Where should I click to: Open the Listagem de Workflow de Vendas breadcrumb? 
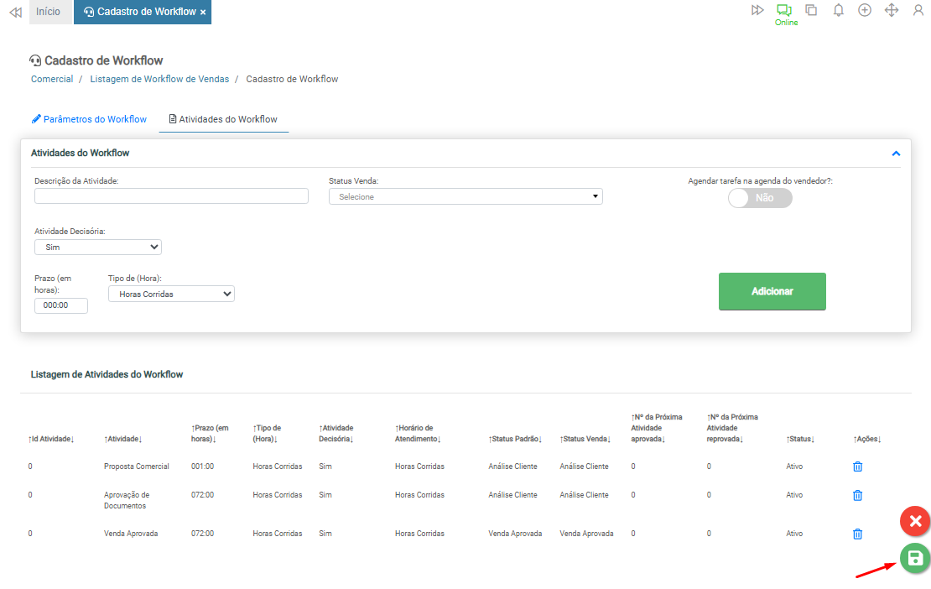(159, 79)
